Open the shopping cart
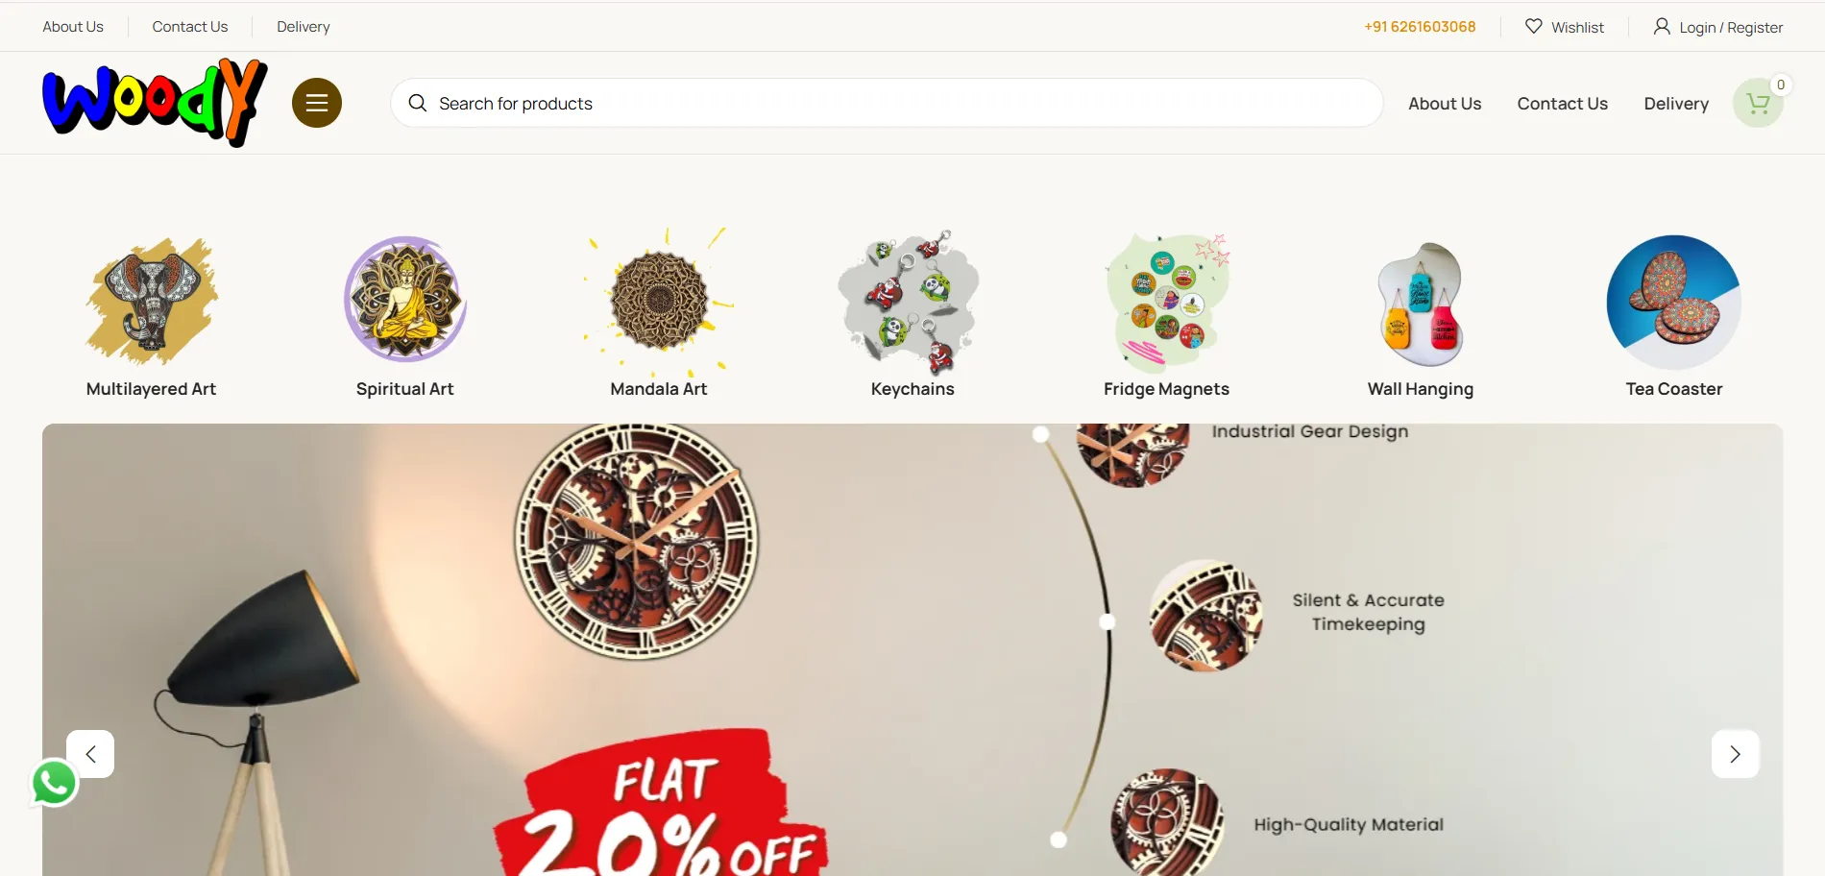Image resolution: width=1825 pixels, height=876 pixels. tap(1758, 103)
